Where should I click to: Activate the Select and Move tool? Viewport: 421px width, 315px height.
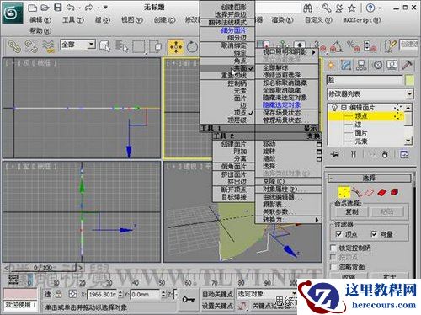[176, 46]
